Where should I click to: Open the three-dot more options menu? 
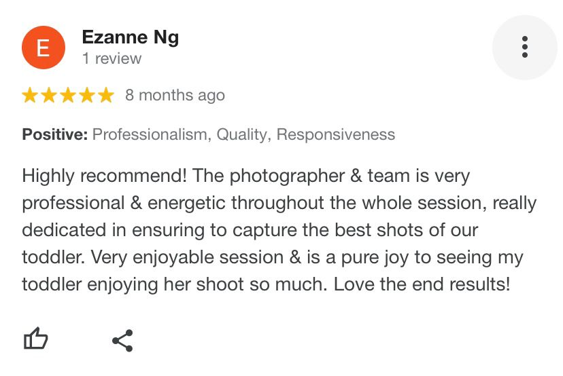524,47
